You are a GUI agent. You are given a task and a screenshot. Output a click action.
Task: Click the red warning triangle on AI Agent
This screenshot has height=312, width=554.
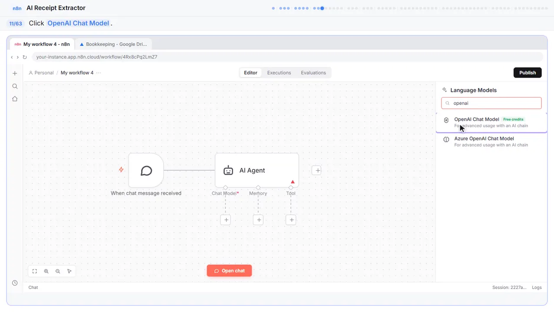coord(293,182)
